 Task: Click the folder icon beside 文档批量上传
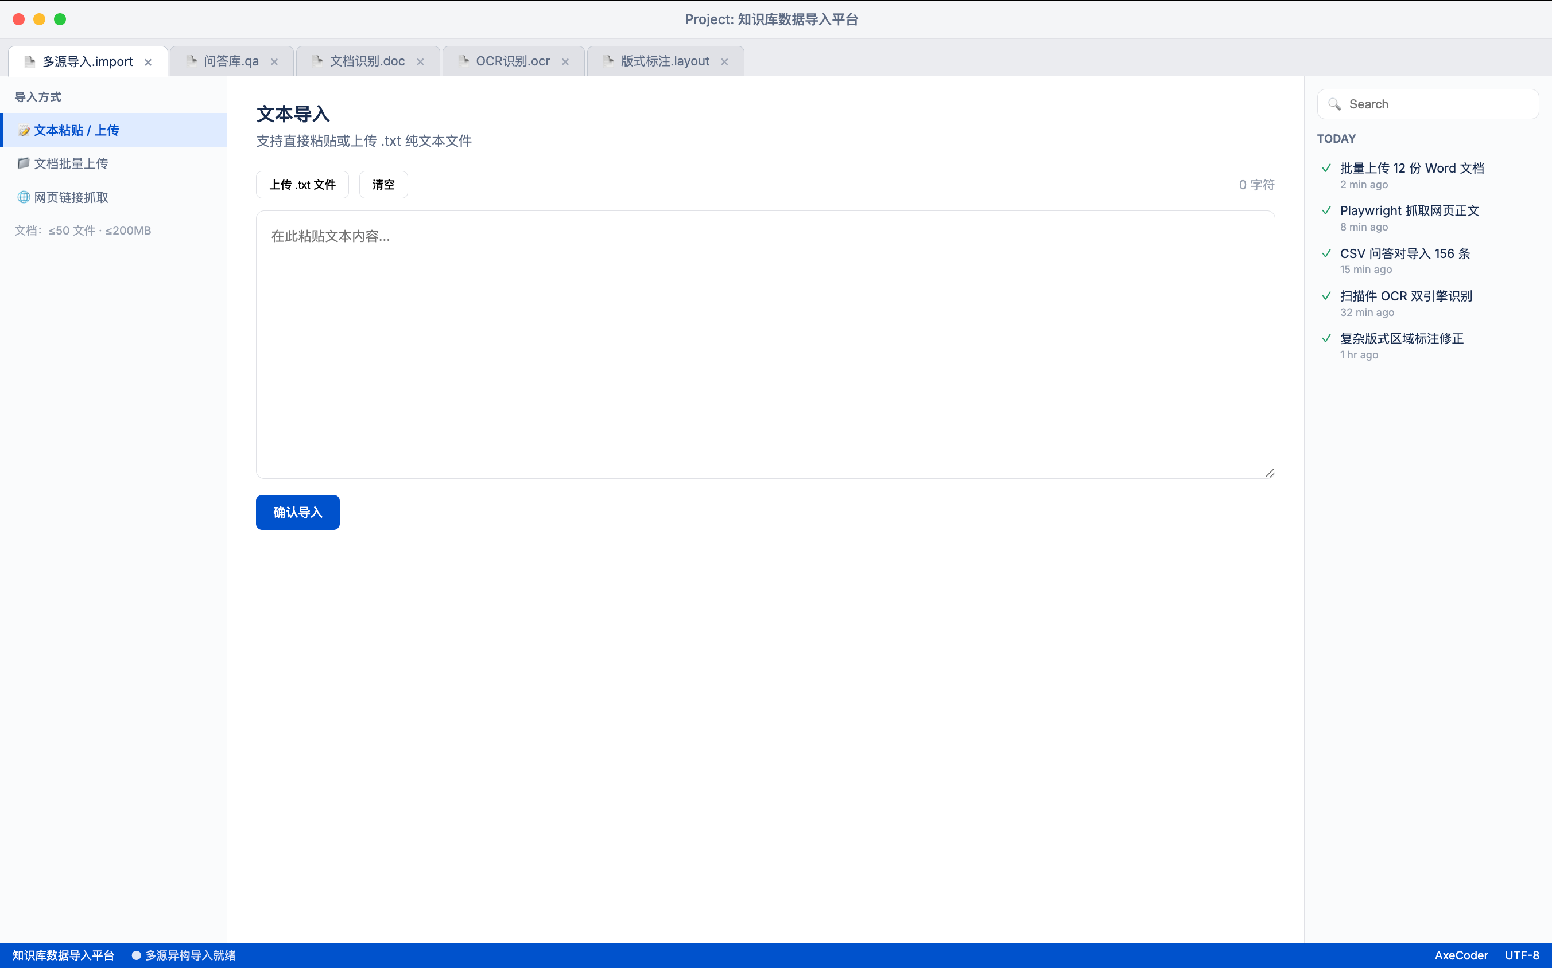pyautogui.click(x=24, y=163)
